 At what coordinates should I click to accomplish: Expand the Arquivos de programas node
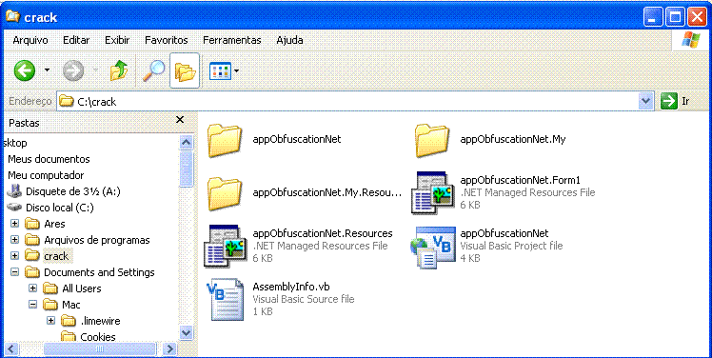(15, 240)
